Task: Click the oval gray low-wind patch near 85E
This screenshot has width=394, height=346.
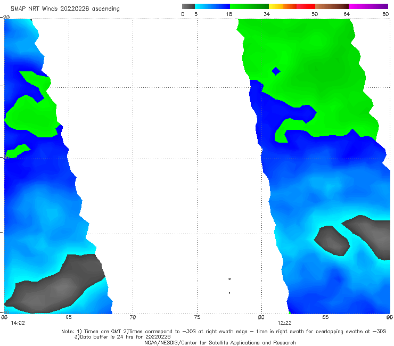Action: pos(332,241)
